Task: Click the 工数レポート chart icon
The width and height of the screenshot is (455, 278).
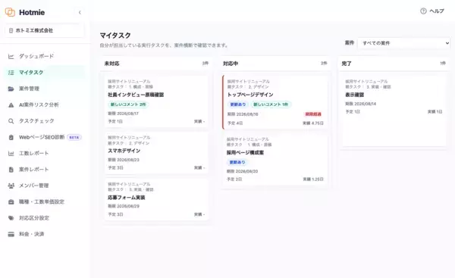Action: click(x=11, y=153)
